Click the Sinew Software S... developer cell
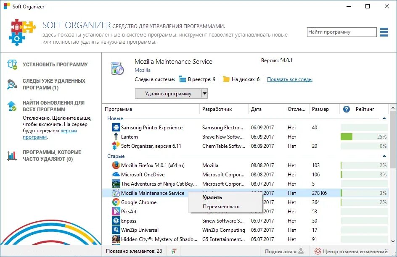This screenshot has height=257, width=397. [223, 221]
